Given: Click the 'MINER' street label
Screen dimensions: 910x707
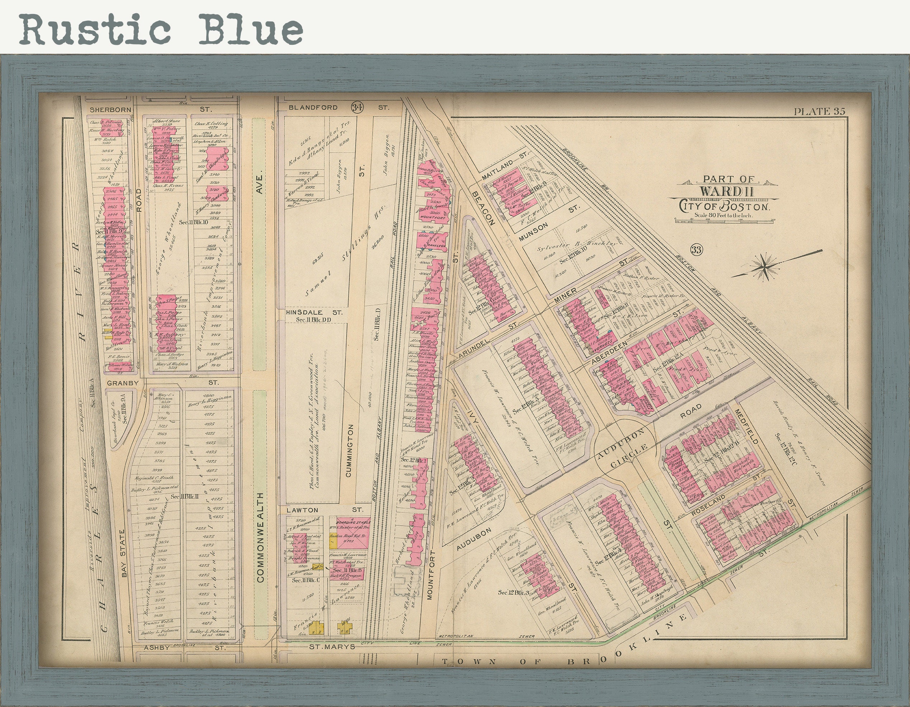Looking at the screenshot, I should (565, 296).
